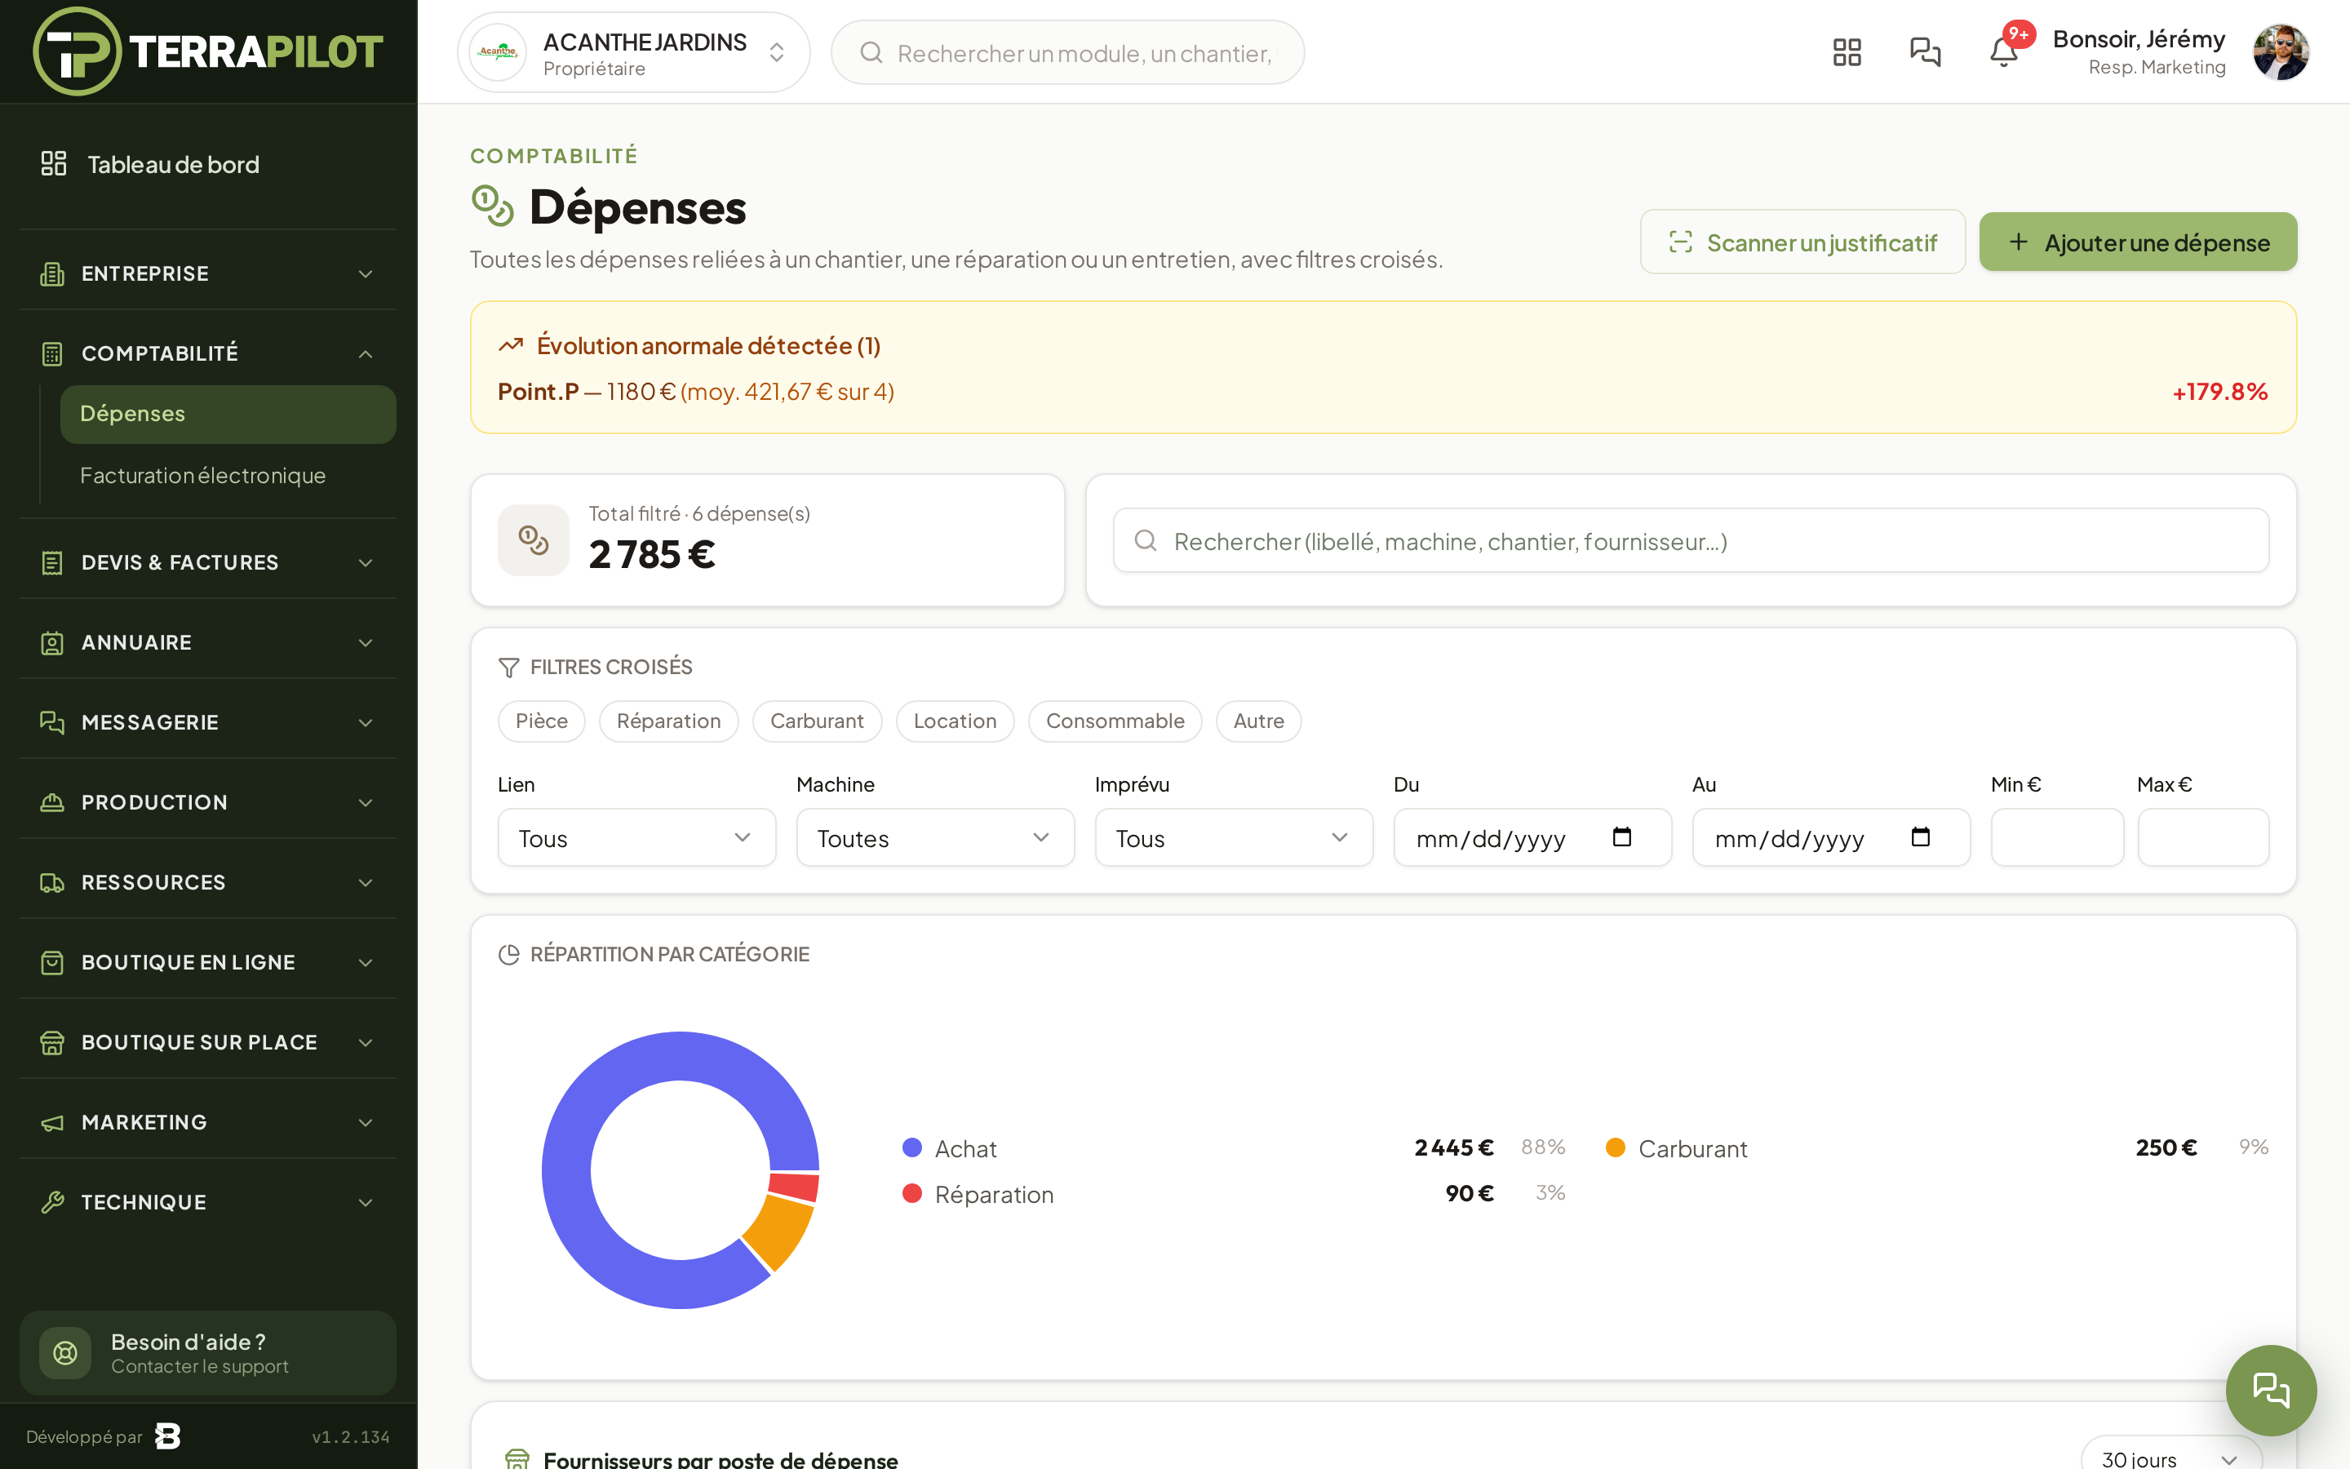Screen dimensions: 2350x1469
Task: Click the expense search field
Action: coord(1691,540)
